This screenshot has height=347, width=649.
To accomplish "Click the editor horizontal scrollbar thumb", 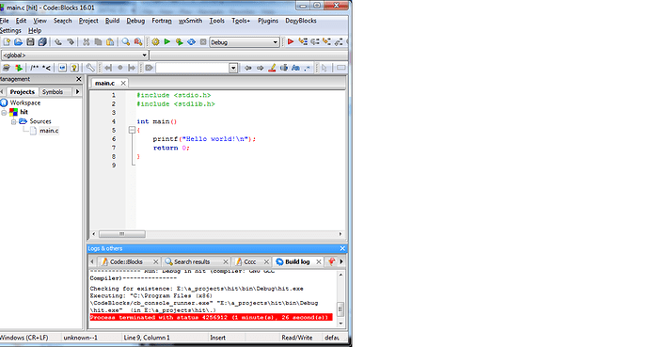I will pyautogui.click(x=122, y=234).
